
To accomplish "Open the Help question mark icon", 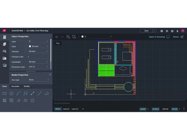I will tap(172, 31).
